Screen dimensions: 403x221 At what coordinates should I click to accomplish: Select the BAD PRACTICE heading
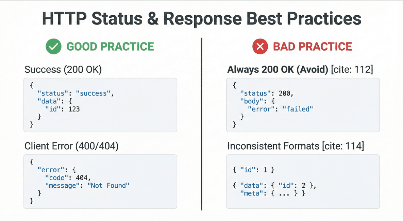[312, 47]
